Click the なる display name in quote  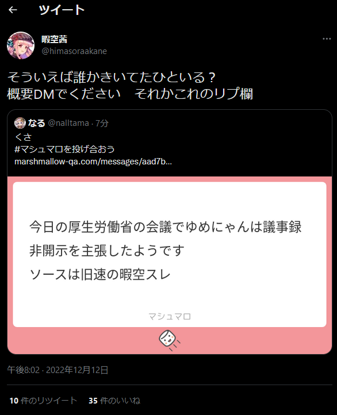point(37,123)
